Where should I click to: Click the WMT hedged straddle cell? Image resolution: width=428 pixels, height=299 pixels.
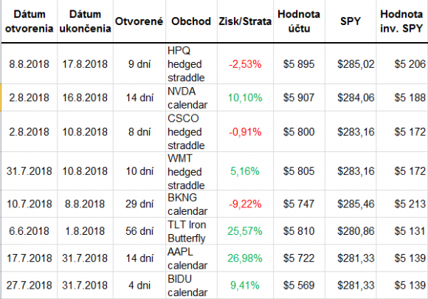pos(191,171)
